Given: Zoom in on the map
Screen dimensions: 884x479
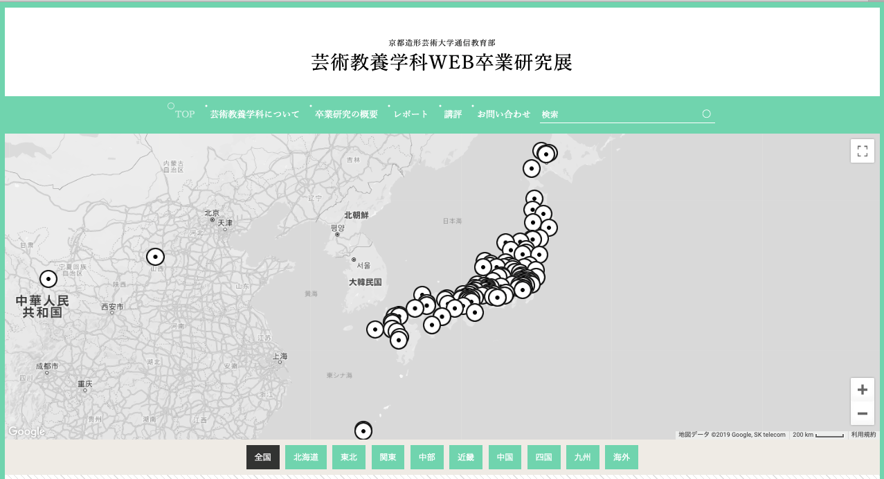Looking at the screenshot, I should tap(862, 390).
